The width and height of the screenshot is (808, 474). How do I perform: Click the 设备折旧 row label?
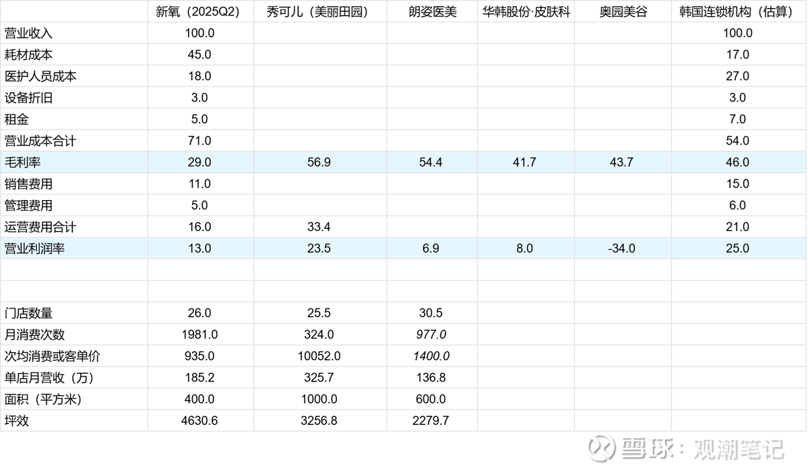pos(28,98)
